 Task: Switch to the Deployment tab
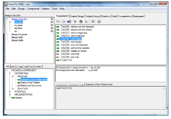coord(139,16)
